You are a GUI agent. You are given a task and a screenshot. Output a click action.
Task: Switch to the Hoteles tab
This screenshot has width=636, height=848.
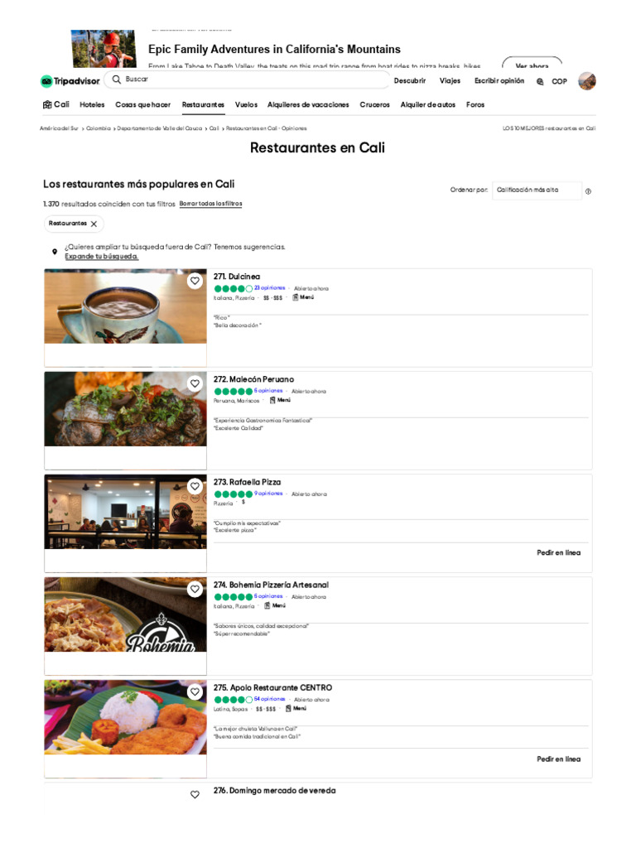pyautogui.click(x=92, y=105)
